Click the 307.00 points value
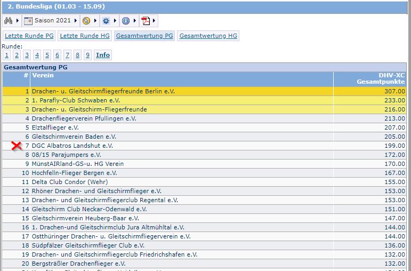The width and height of the screenshot is (411, 271). [x=395, y=91]
